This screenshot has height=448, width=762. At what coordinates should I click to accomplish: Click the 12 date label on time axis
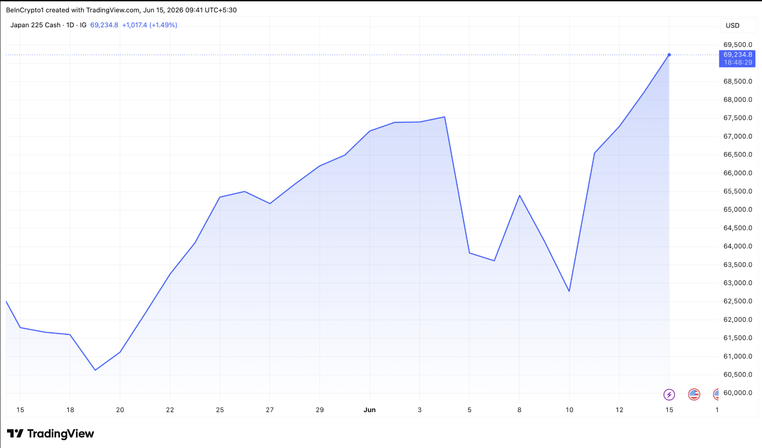click(x=620, y=410)
